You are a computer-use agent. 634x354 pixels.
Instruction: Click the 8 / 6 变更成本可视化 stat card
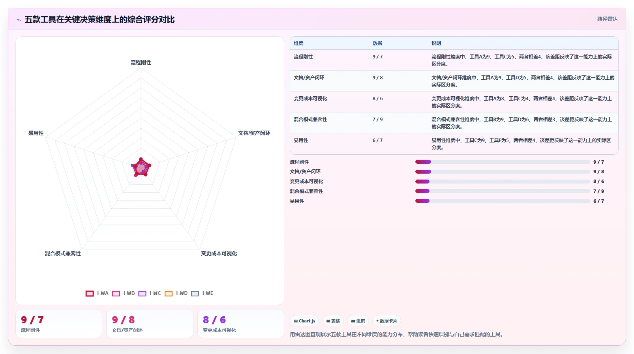[x=241, y=324]
